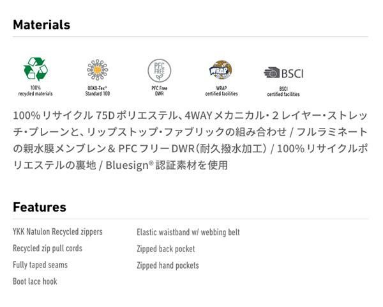
Task: Click 'Elastic waistband w/ webbing belt' feature
Action: [x=188, y=232]
